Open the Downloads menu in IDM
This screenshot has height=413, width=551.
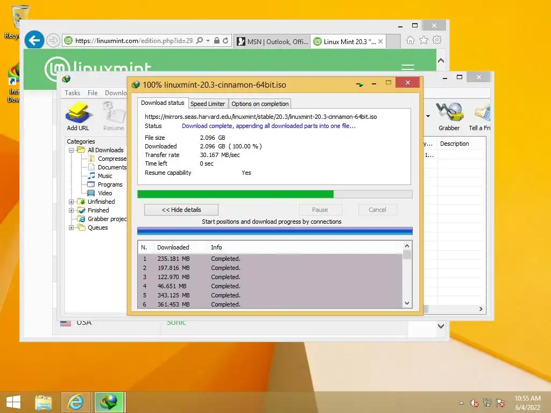point(116,92)
